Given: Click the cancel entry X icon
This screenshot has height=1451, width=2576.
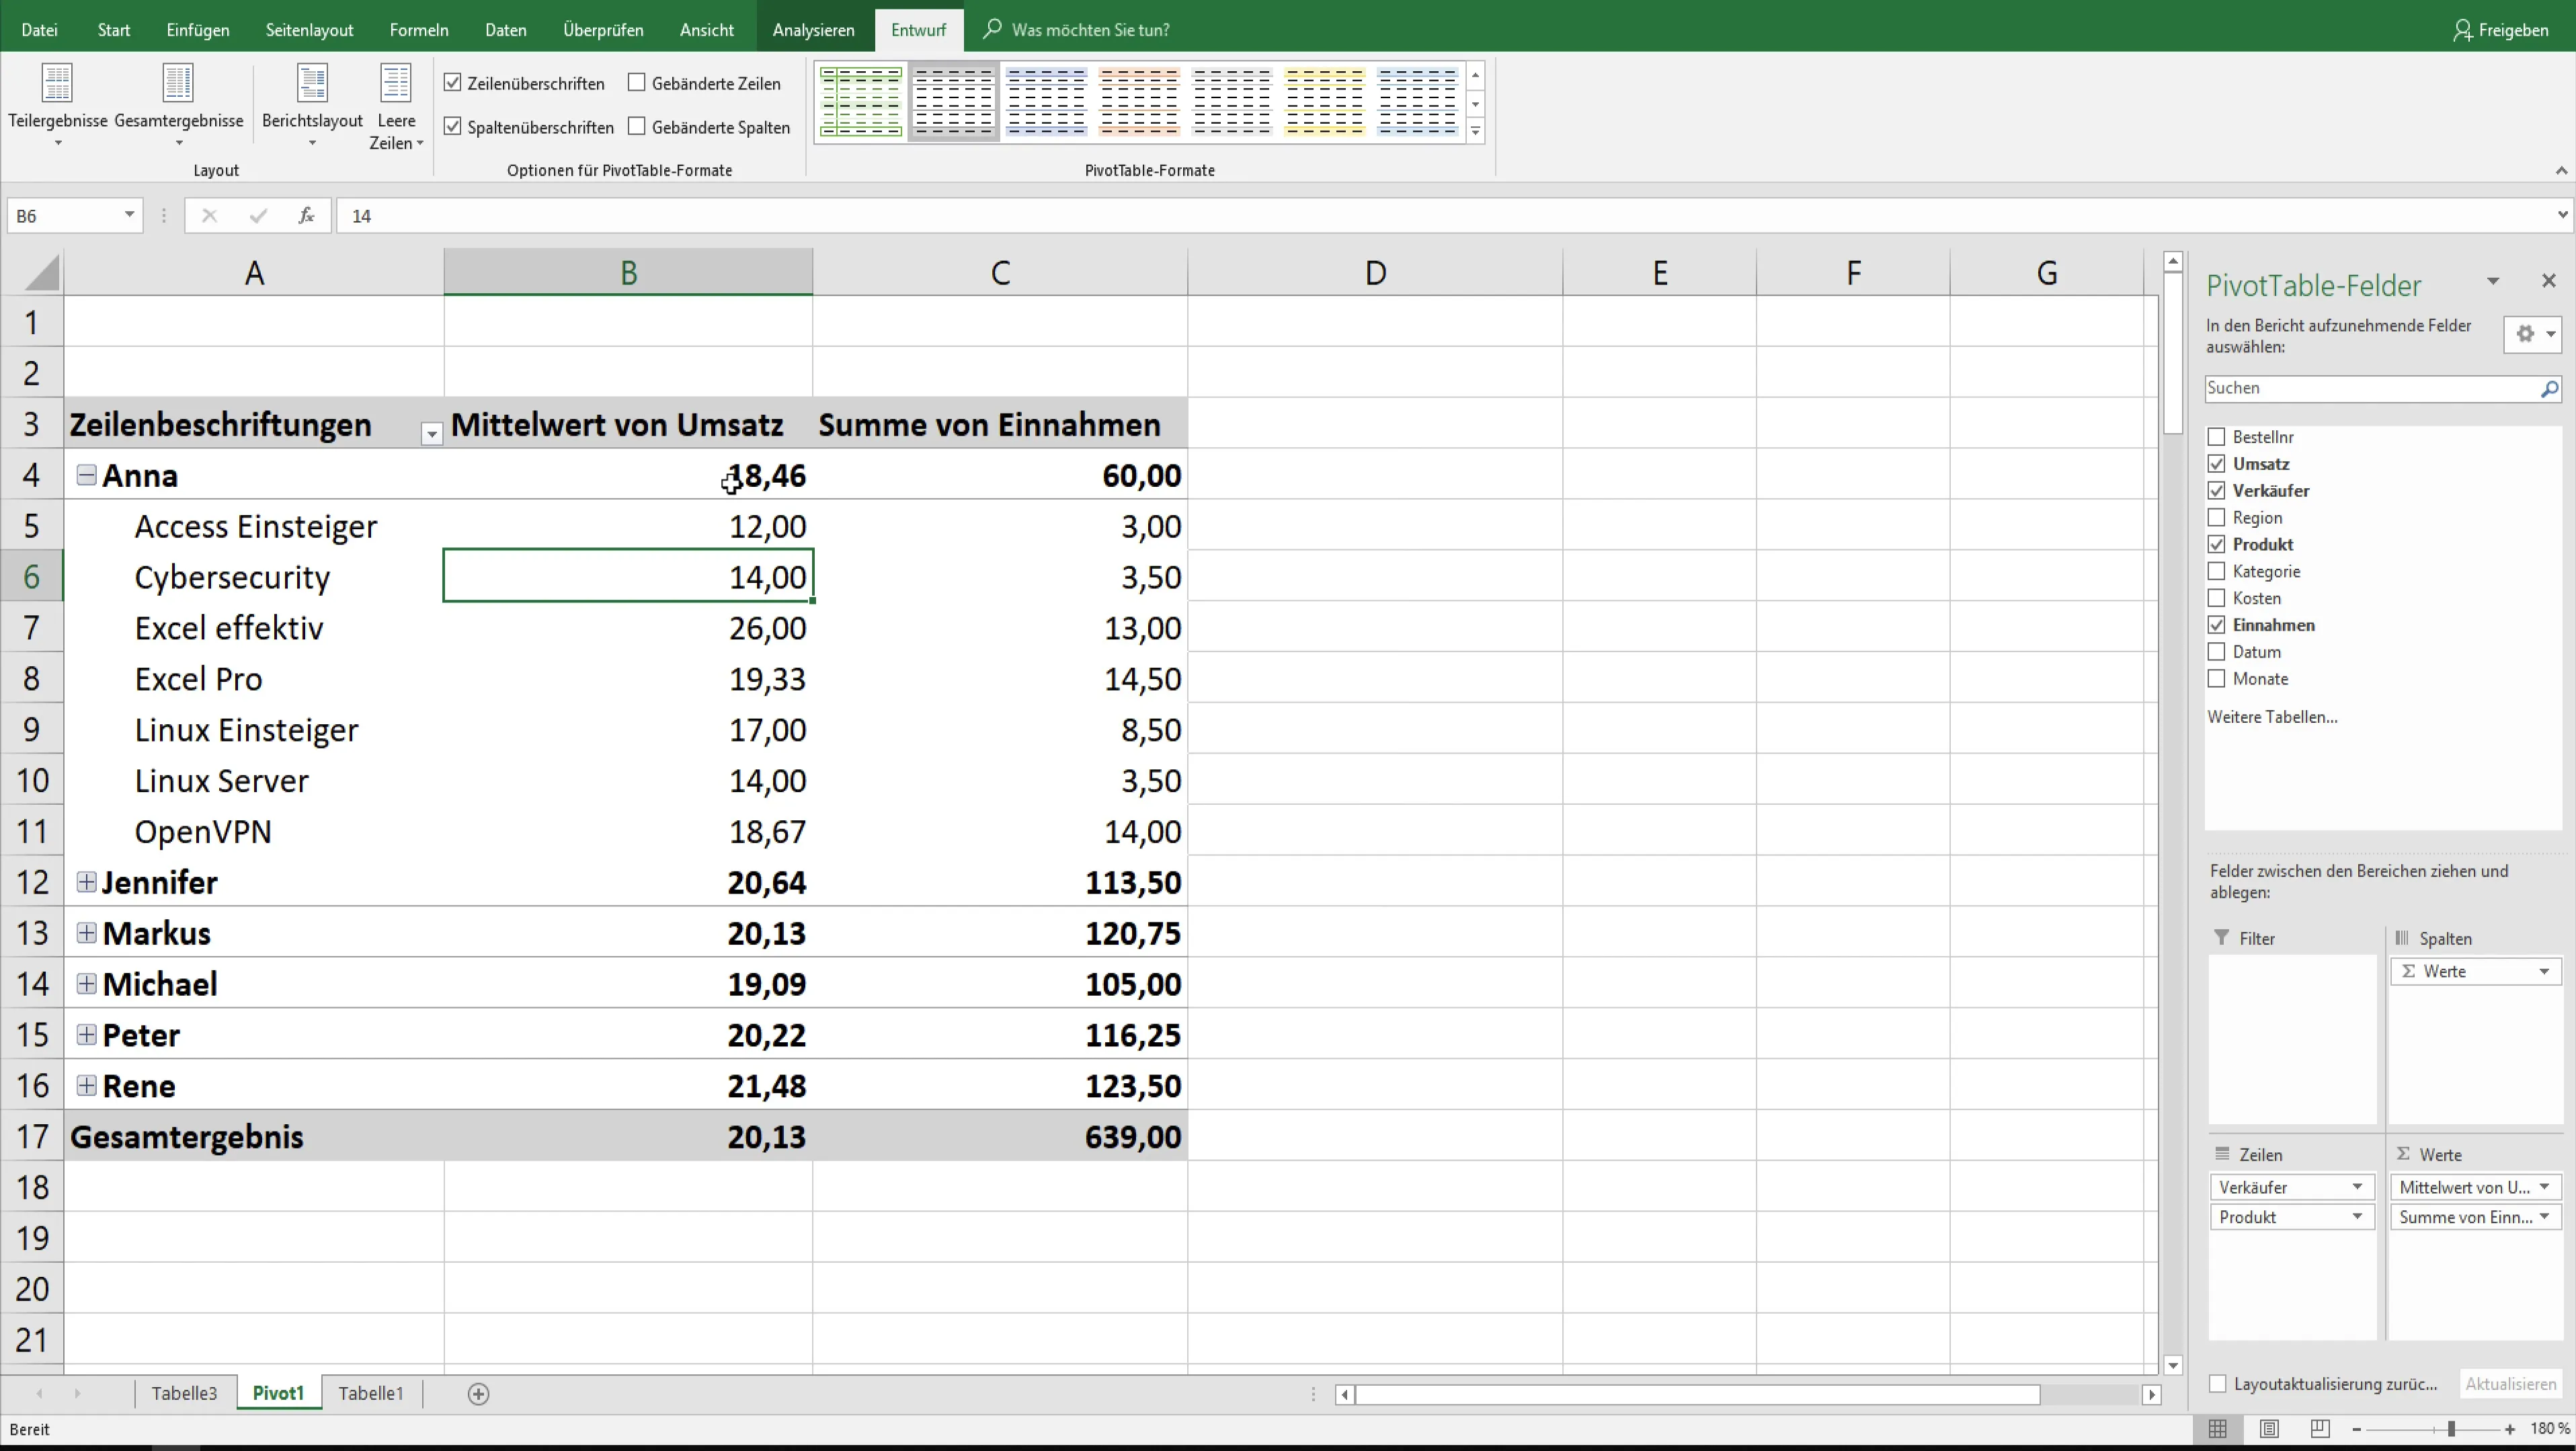Looking at the screenshot, I should pos(209,215).
